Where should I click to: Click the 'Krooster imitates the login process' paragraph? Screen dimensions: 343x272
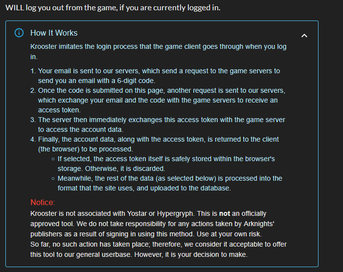(x=159, y=51)
